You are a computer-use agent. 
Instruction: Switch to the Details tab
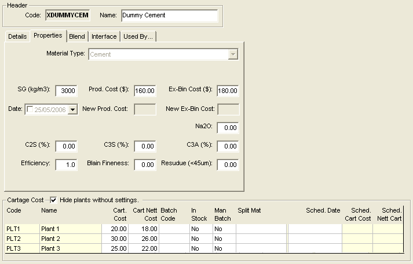[x=17, y=36]
